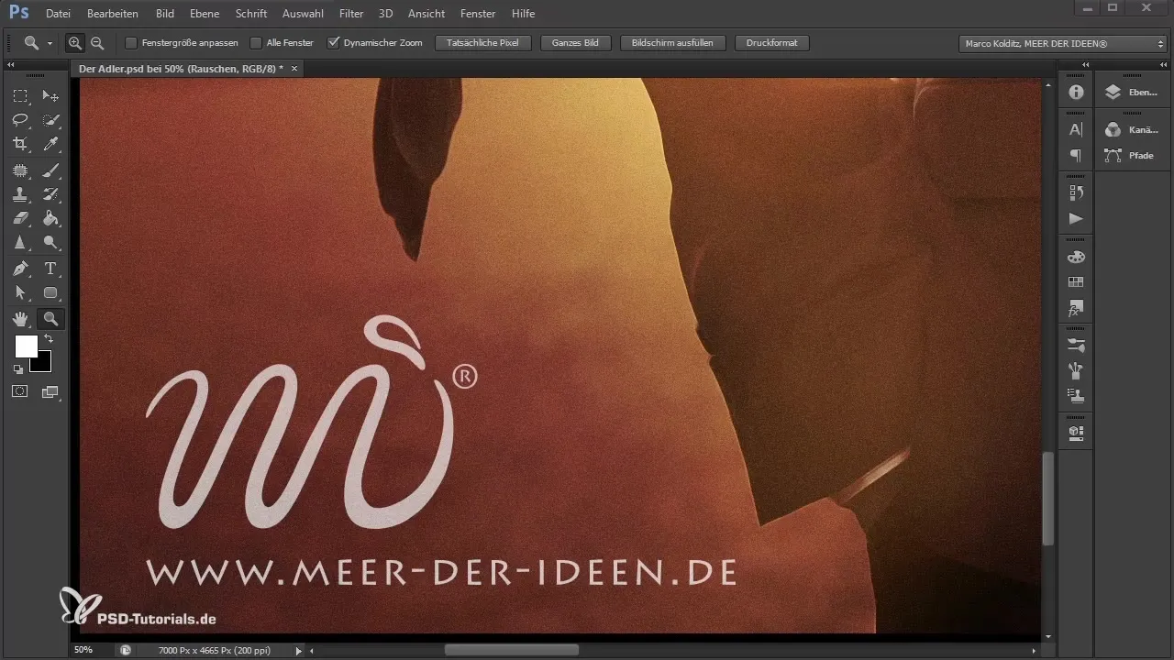The width and height of the screenshot is (1174, 660).
Task: Open status bar document info arrow menu
Action: tap(298, 650)
